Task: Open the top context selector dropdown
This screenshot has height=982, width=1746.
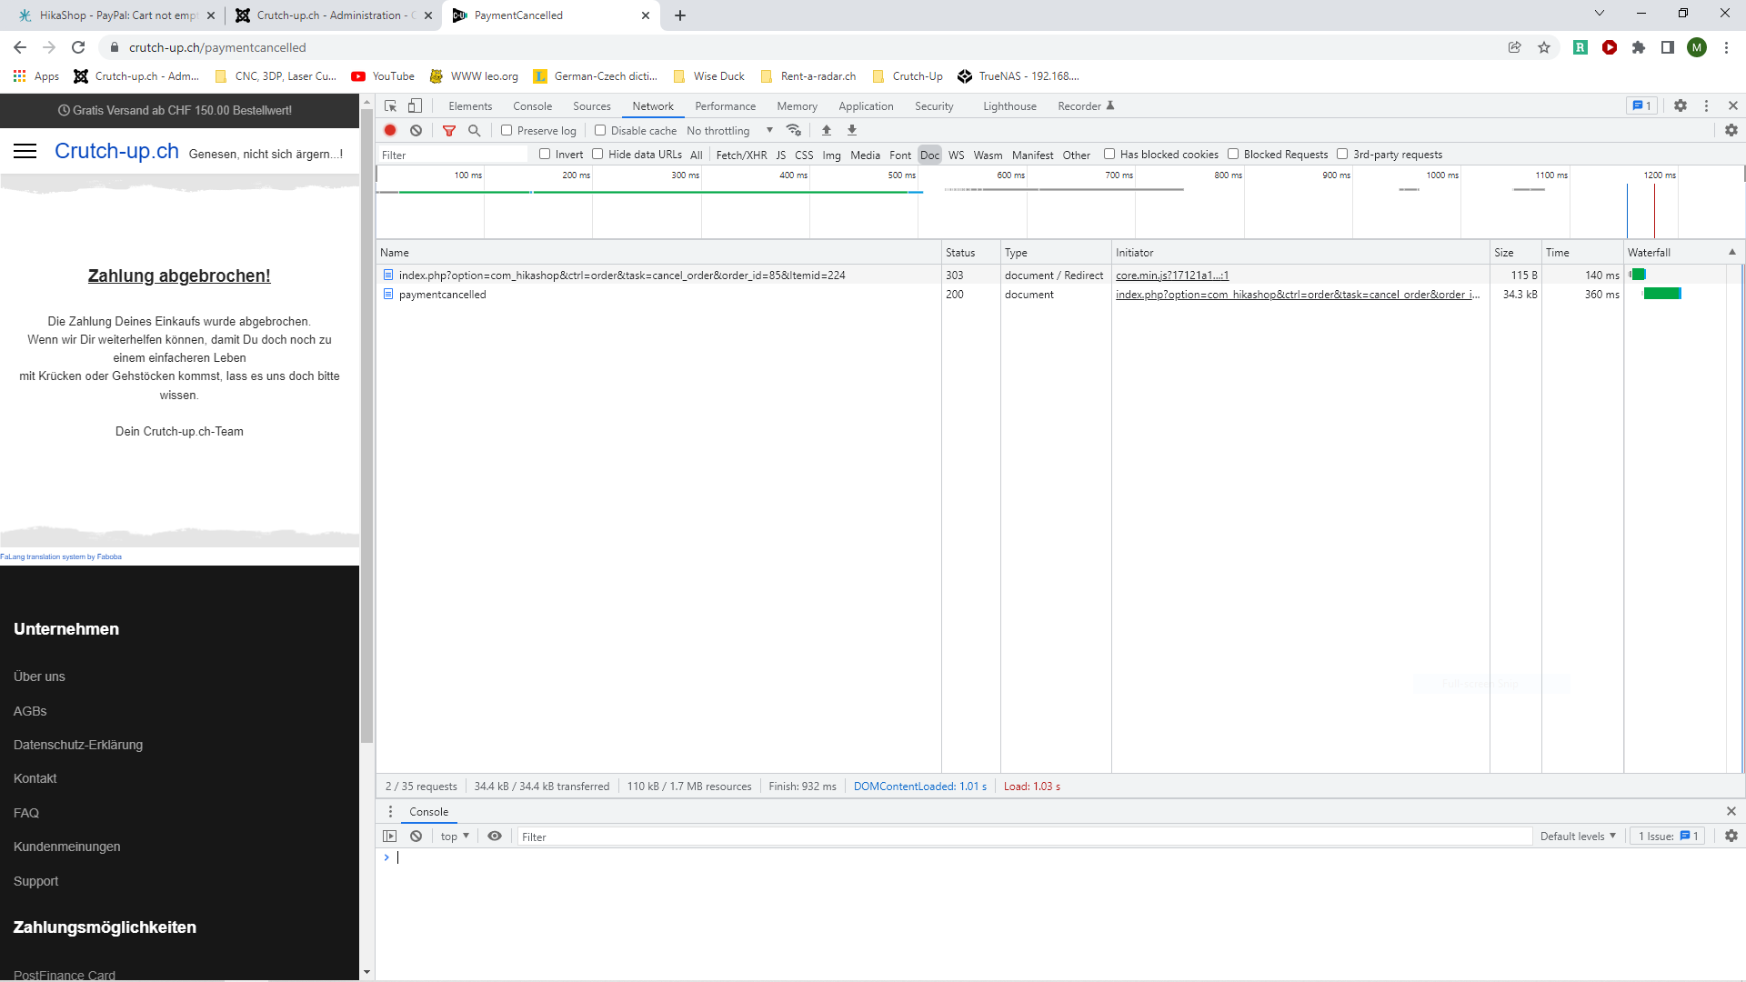Action: 455,837
